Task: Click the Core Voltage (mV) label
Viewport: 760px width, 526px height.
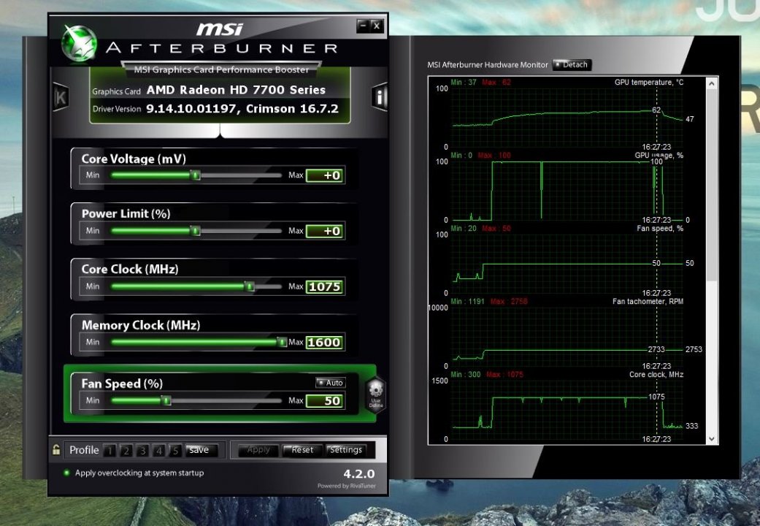Action: [x=134, y=159]
